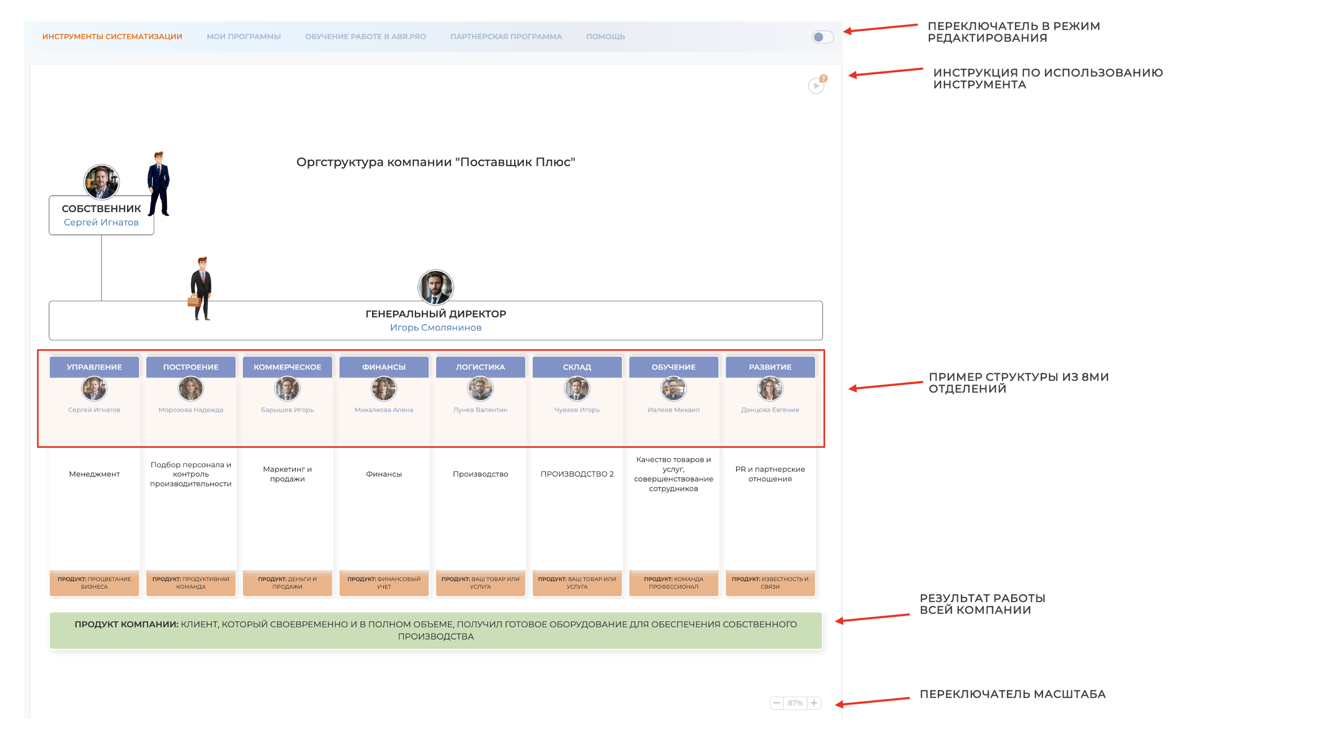Image resolution: width=1321 pixels, height=736 pixels.
Task: Open Инструменты систематизации menu
Action: [x=112, y=36]
